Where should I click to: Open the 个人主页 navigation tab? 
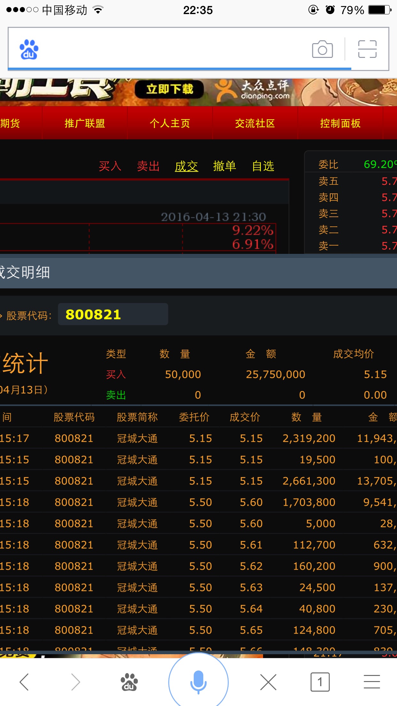point(170,123)
